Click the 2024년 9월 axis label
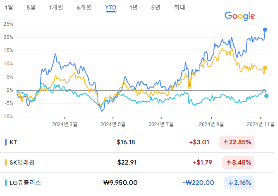Image resolution: width=278 pixels, height=196 pixels. pyautogui.click(x=211, y=124)
